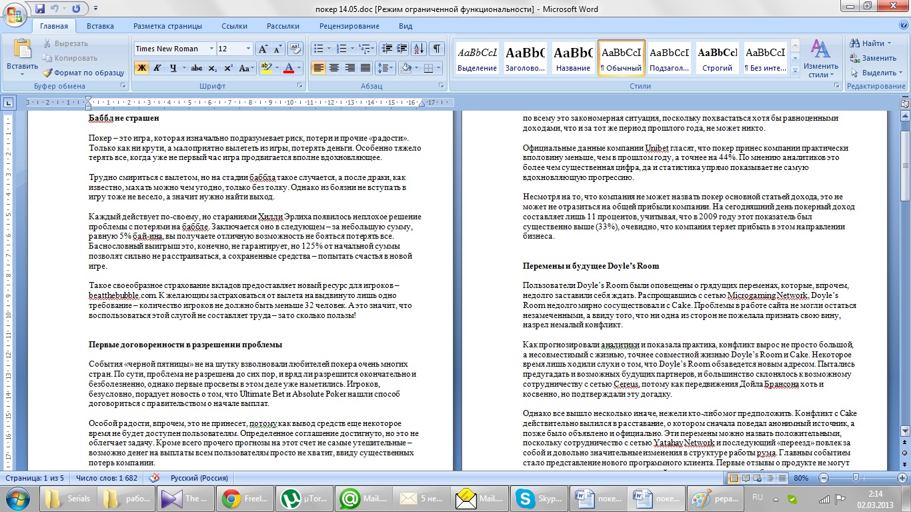Click the Redo button in Quick Access toolbar
Screen dimensions: 911x512
coord(75,9)
